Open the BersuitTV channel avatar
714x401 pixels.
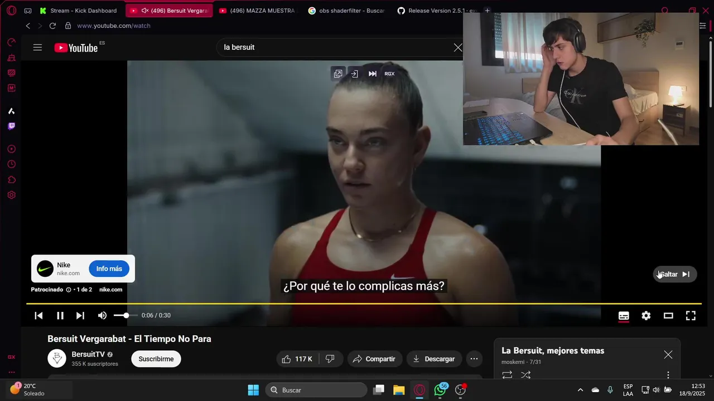tap(57, 359)
